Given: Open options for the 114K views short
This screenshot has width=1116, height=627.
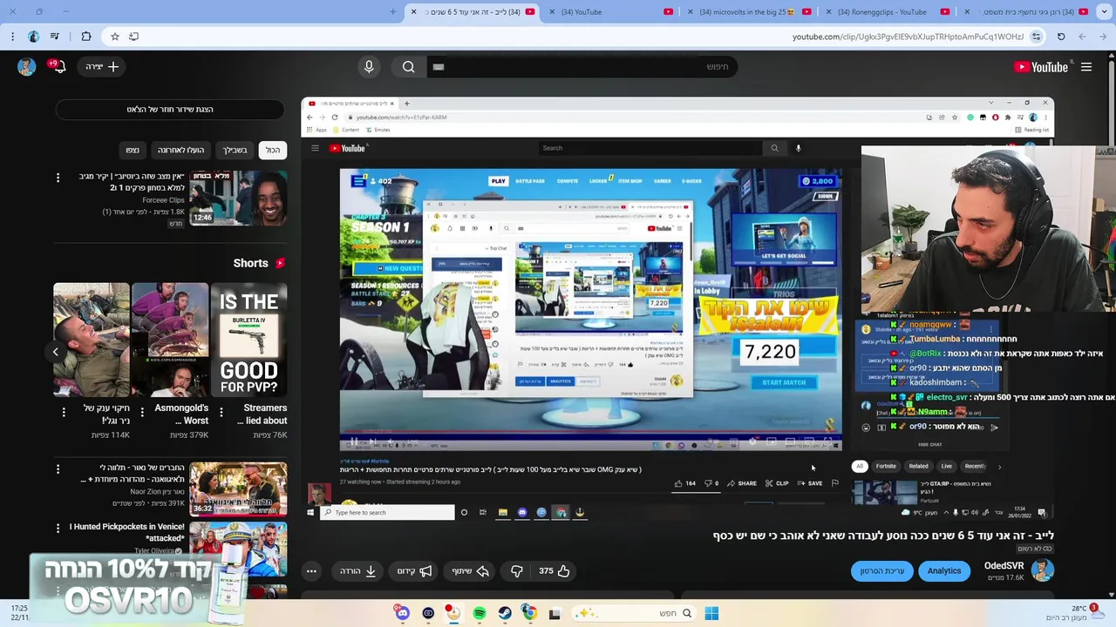Looking at the screenshot, I should coord(64,412).
